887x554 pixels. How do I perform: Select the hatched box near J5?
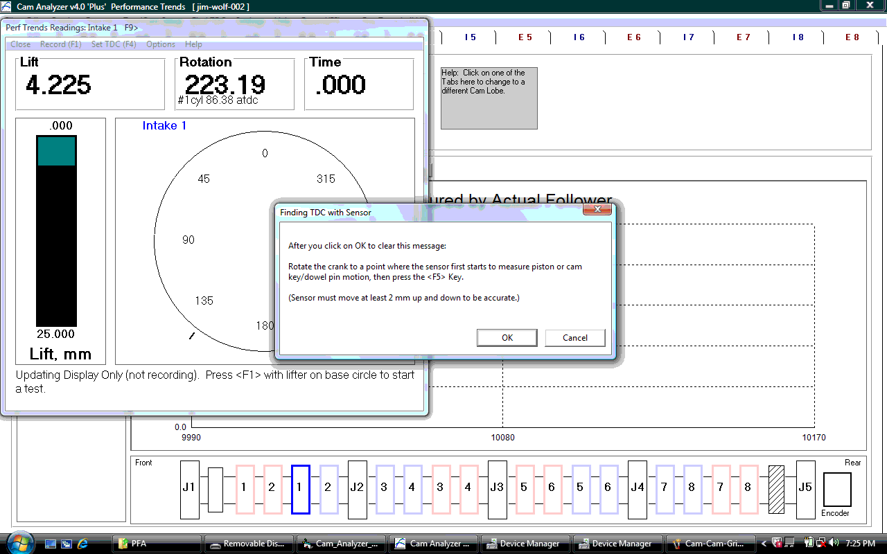click(x=777, y=490)
